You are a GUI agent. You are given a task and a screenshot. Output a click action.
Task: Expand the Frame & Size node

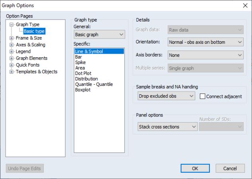[12, 38]
